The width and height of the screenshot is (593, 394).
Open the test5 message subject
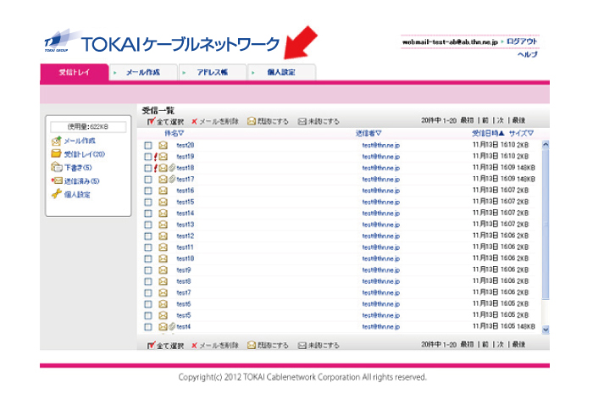tap(184, 315)
